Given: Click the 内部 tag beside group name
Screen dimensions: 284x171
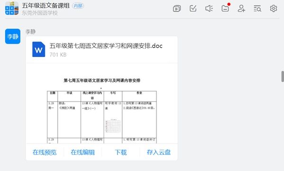Looking at the screenshot, I should click(x=78, y=6).
